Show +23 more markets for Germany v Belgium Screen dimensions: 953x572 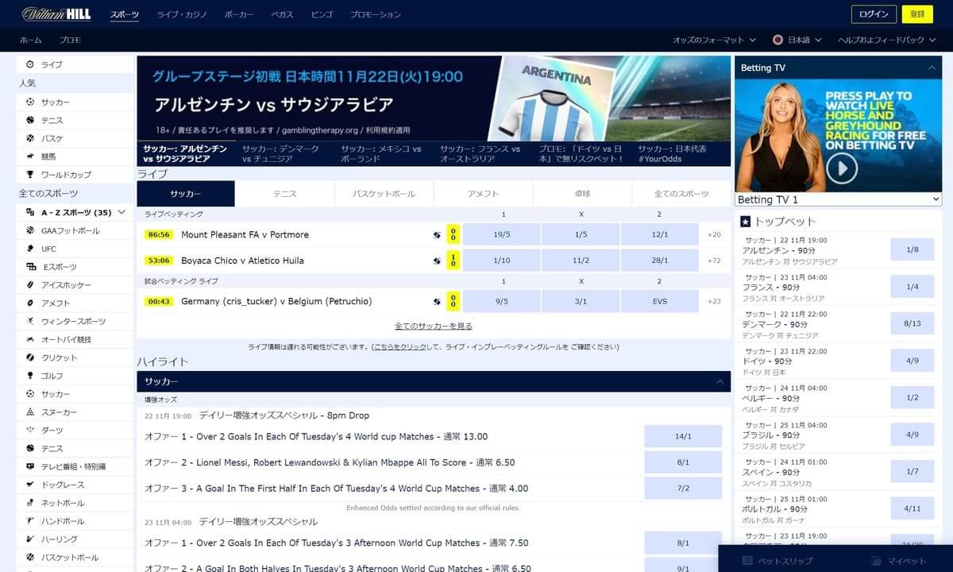[x=714, y=301]
